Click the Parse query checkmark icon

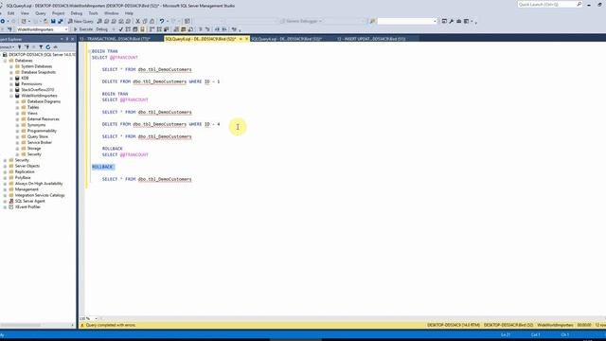121,29
